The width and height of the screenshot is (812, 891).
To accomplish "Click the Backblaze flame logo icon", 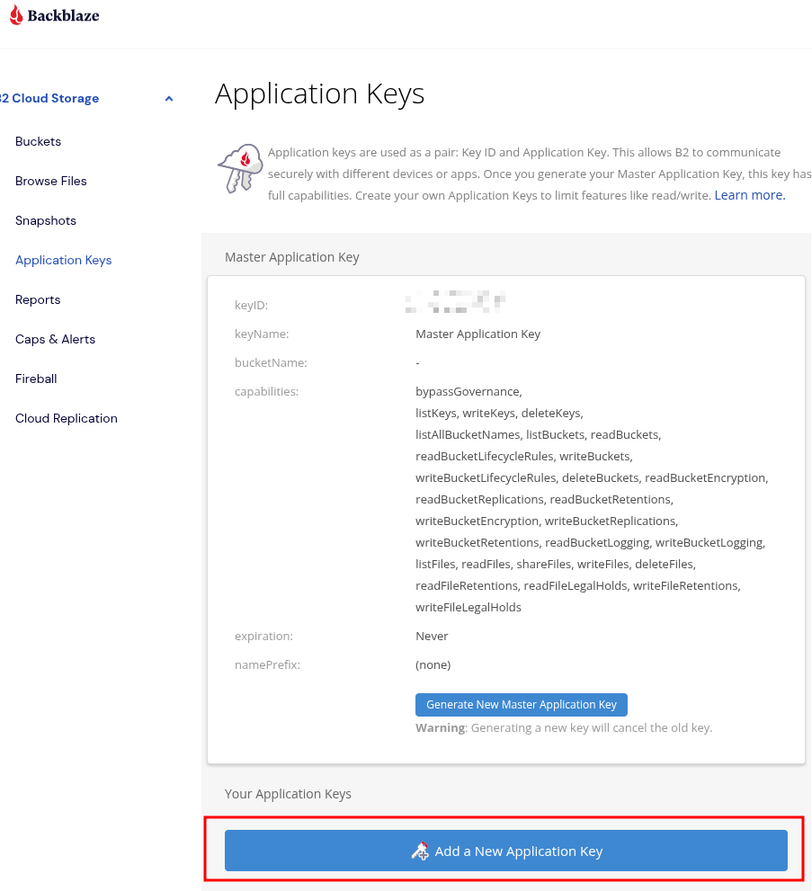I will (15, 14).
